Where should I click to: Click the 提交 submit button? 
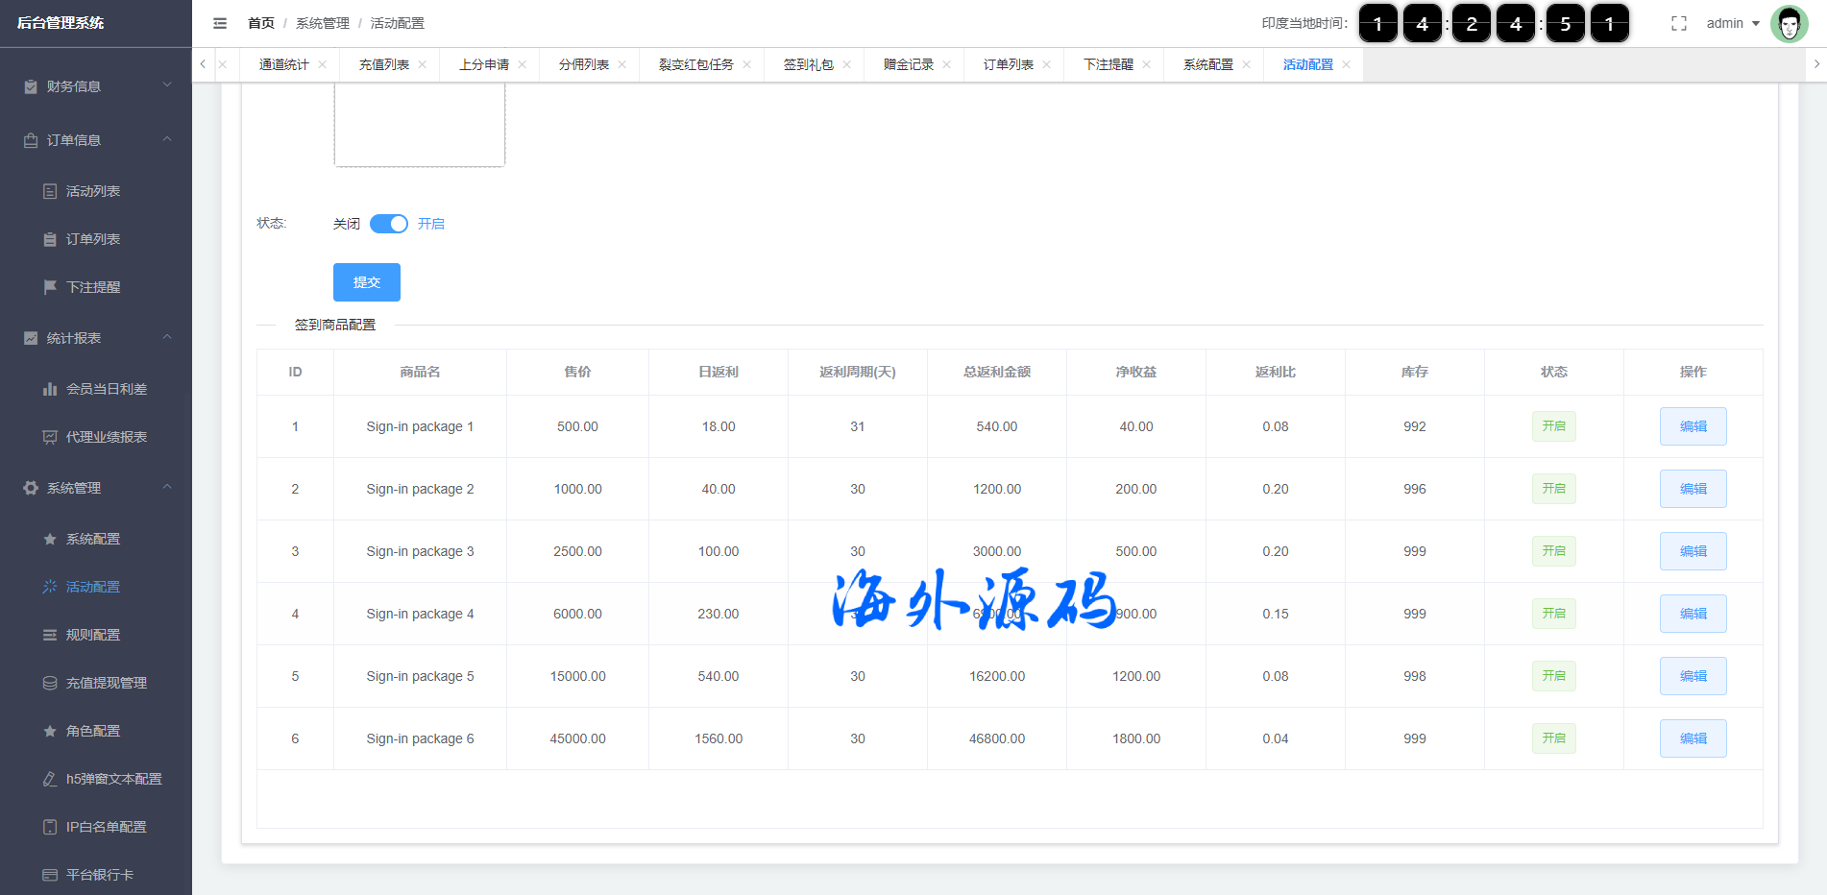(366, 282)
